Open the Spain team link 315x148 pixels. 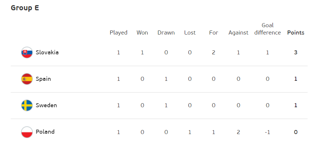pyautogui.click(x=43, y=79)
